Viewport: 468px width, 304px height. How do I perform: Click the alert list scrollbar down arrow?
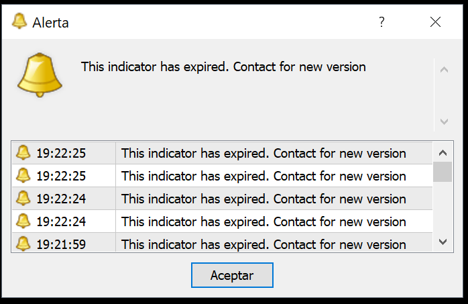(x=443, y=241)
